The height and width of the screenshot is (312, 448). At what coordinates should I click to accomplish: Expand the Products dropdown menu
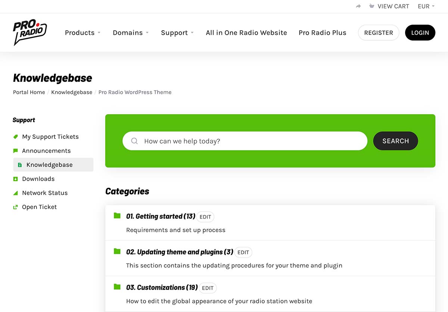tap(83, 33)
